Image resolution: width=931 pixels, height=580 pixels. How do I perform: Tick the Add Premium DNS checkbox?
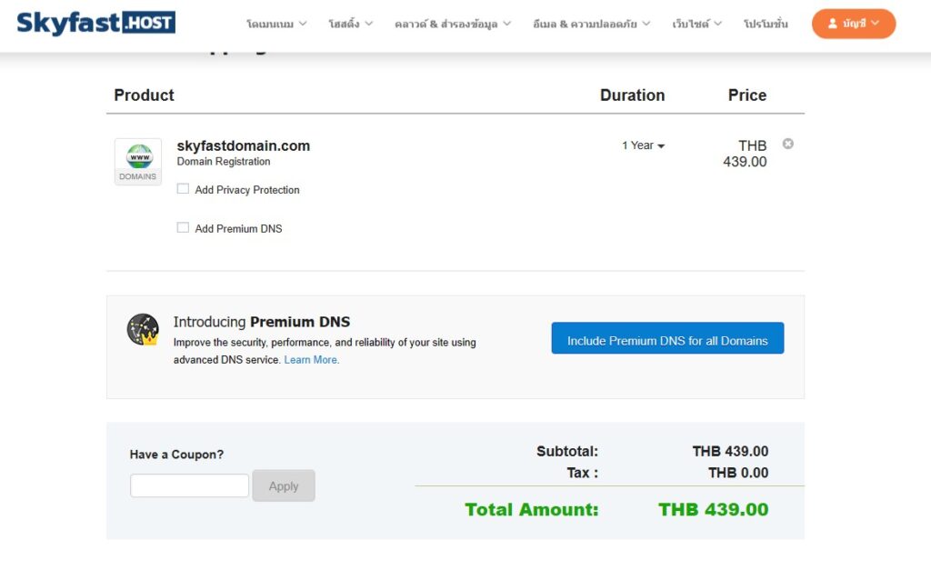(183, 228)
